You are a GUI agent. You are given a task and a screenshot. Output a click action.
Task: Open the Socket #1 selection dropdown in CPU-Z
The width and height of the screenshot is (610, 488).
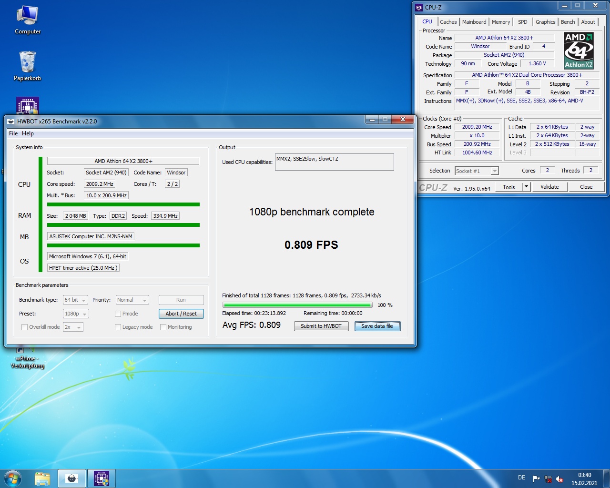pyautogui.click(x=477, y=171)
